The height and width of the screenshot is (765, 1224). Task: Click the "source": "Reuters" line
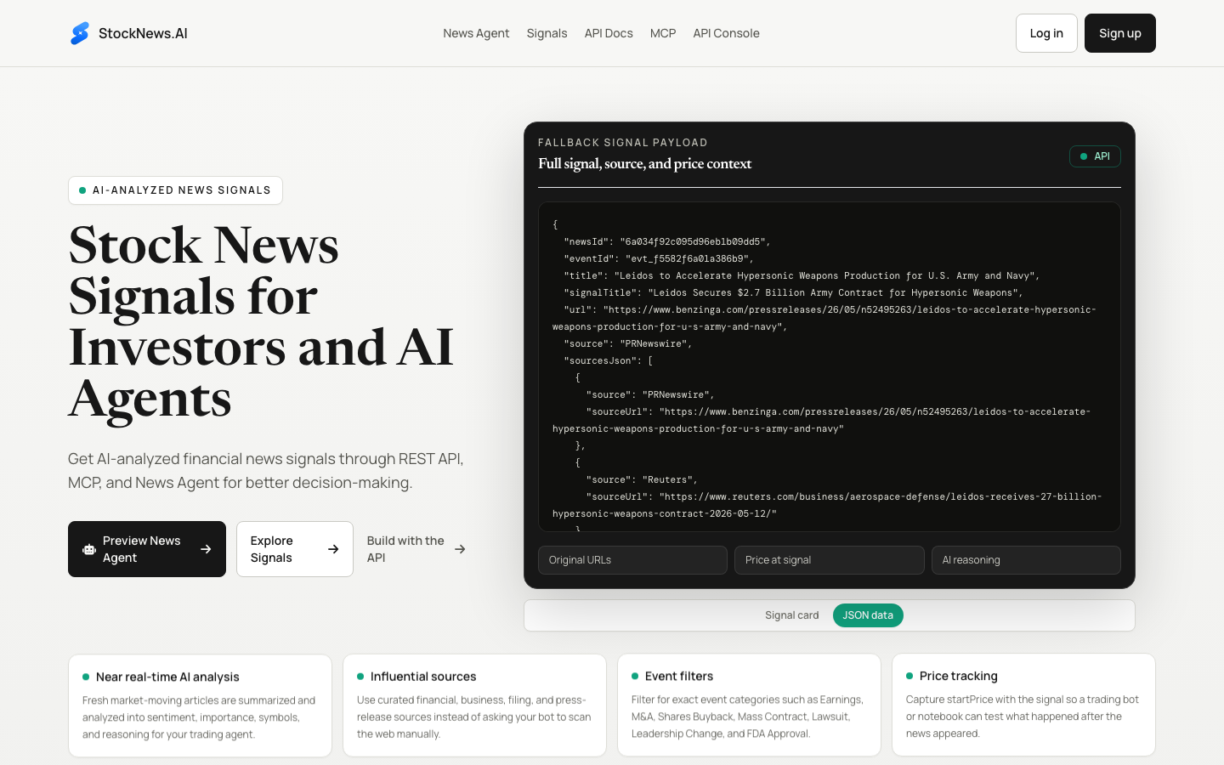click(642, 479)
